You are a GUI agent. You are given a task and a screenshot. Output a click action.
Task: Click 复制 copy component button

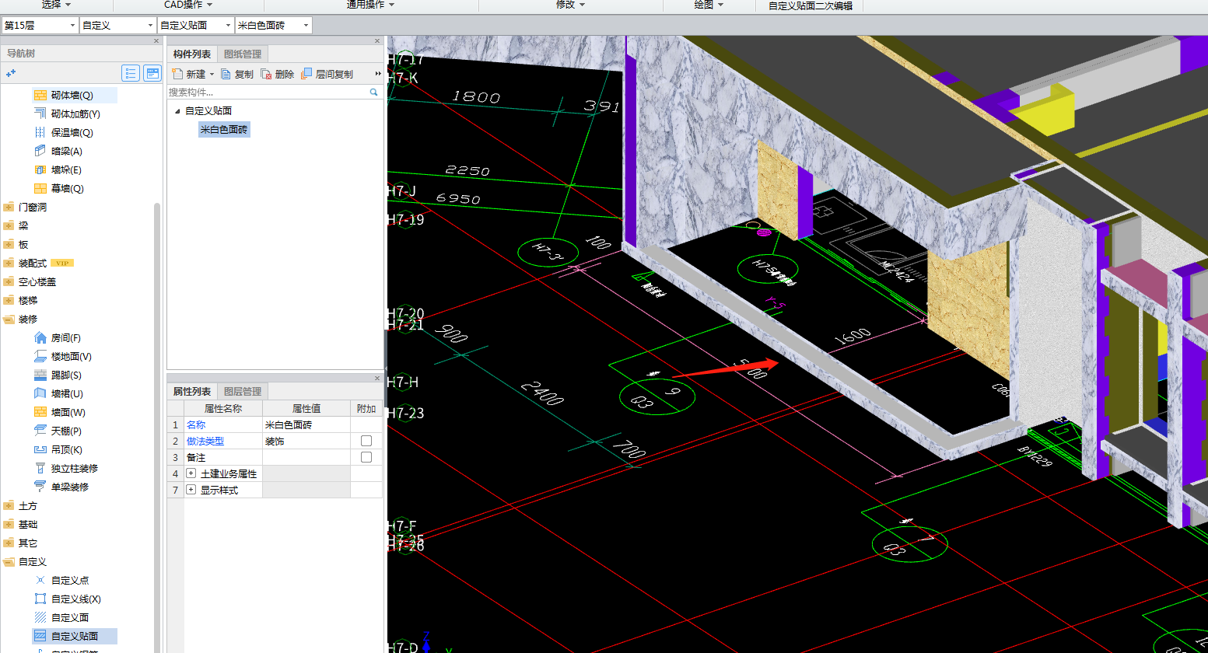click(237, 74)
